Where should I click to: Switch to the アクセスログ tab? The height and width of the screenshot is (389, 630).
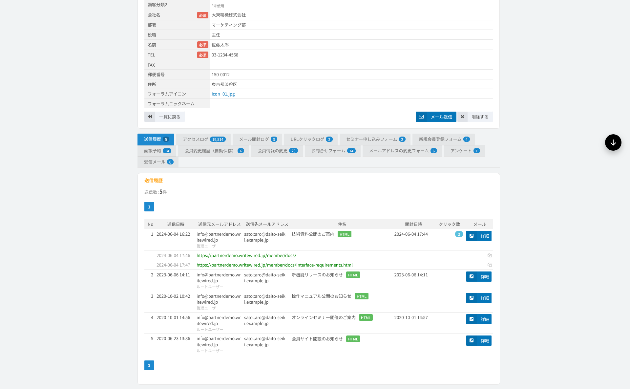coord(203,140)
